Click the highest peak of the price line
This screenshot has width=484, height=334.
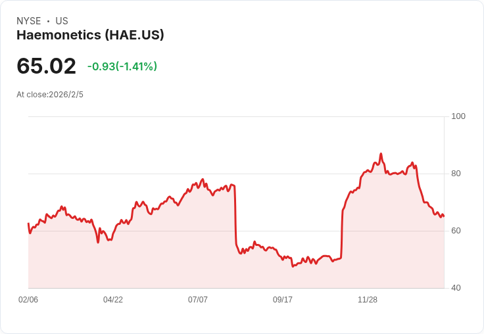381,154
